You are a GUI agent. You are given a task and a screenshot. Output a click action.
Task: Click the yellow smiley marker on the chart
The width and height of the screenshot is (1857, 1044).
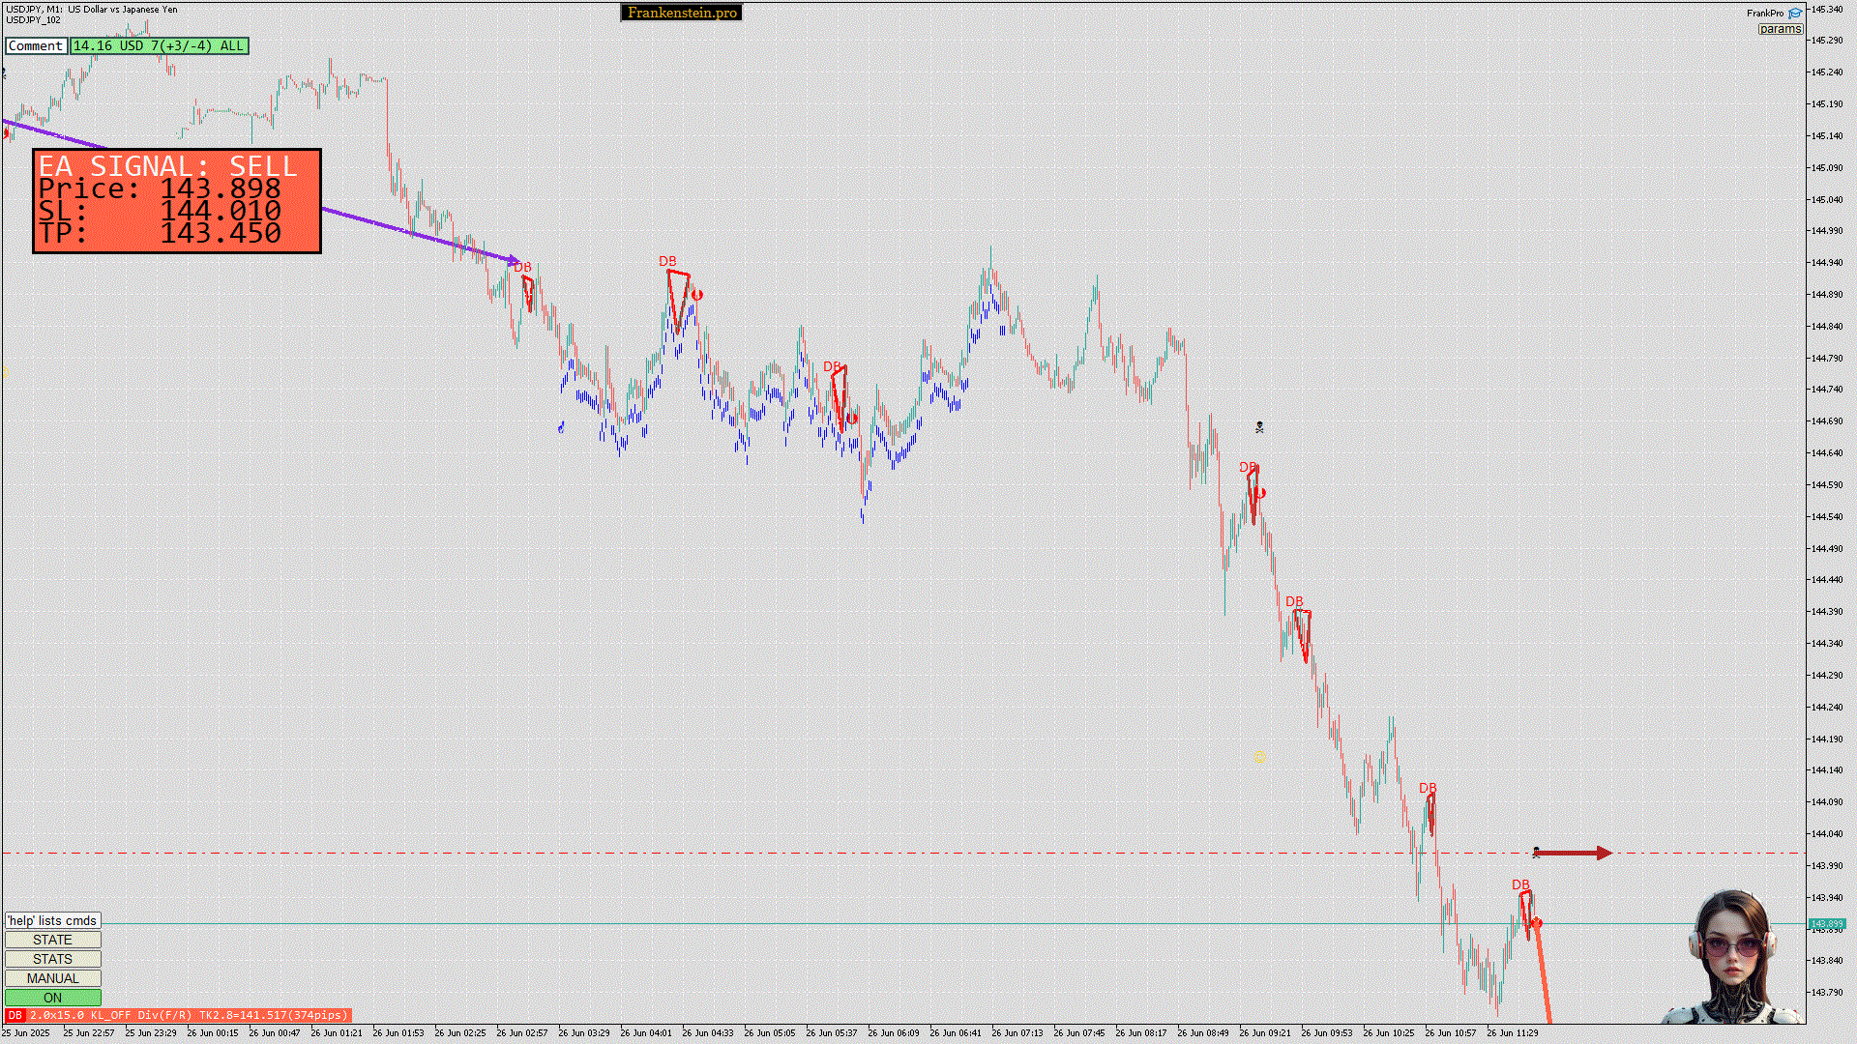point(1259,758)
